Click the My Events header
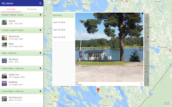Image resolution: width=172 pixels, height=107 pixels. 63,15
